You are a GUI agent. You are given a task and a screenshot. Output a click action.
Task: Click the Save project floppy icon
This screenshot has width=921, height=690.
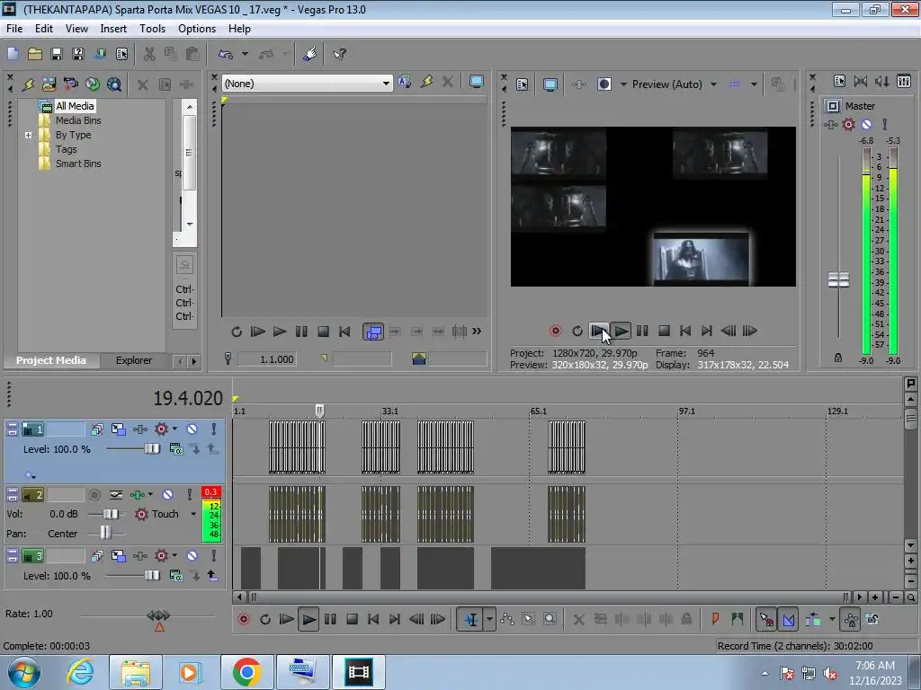pyautogui.click(x=57, y=54)
